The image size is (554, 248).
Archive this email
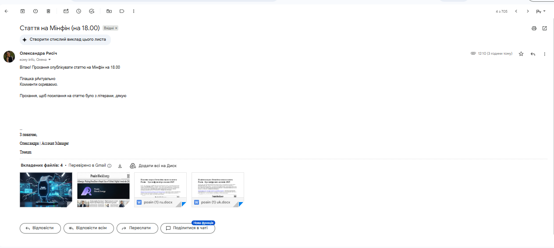pos(23,11)
